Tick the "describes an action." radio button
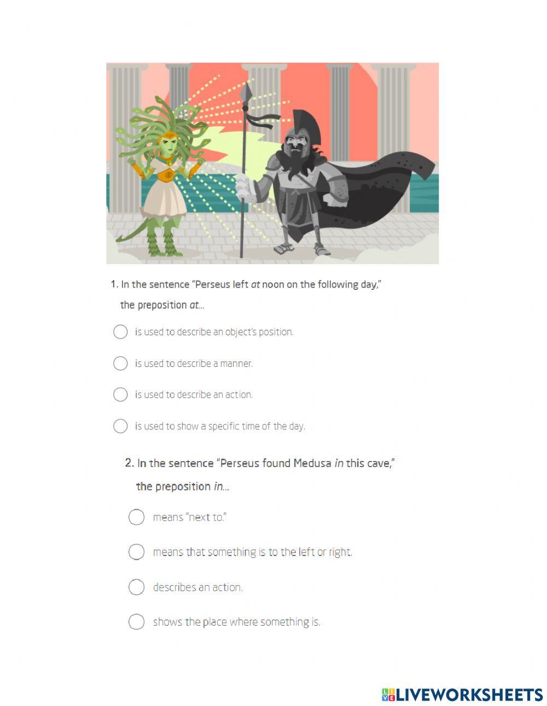The height and width of the screenshot is (706, 547). pyautogui.click(x=136, y=587)
